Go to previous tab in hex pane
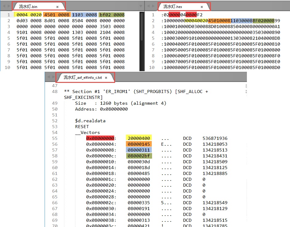This screenshot has height=227, width=290. coord(148,6)
